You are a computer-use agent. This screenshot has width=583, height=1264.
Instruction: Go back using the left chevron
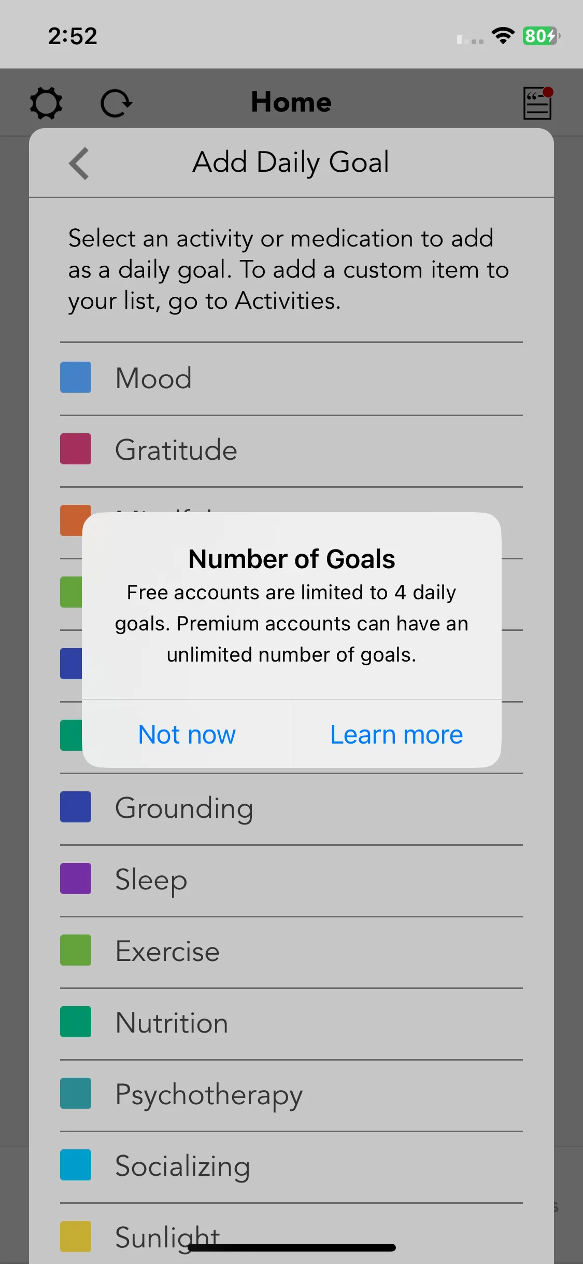(79, 163)
